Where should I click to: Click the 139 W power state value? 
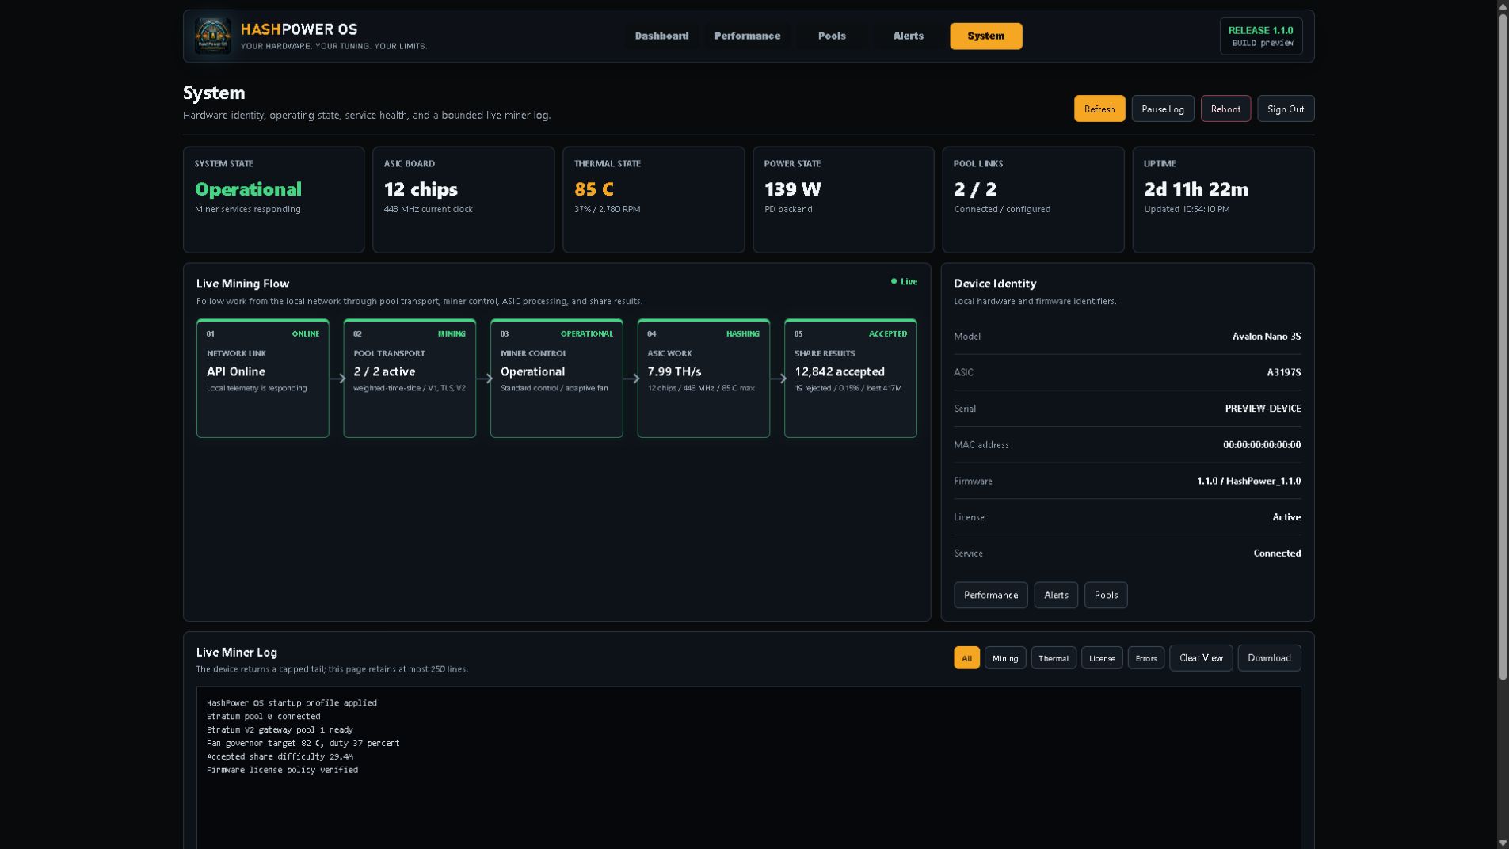(x=792, y=189)
